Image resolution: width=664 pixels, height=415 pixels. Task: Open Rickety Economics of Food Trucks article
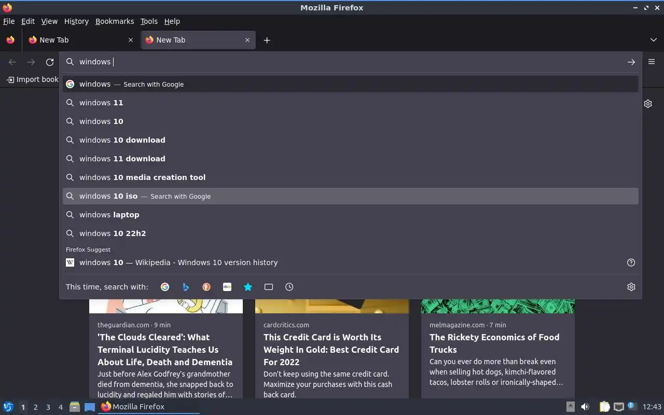pos(494,343)
